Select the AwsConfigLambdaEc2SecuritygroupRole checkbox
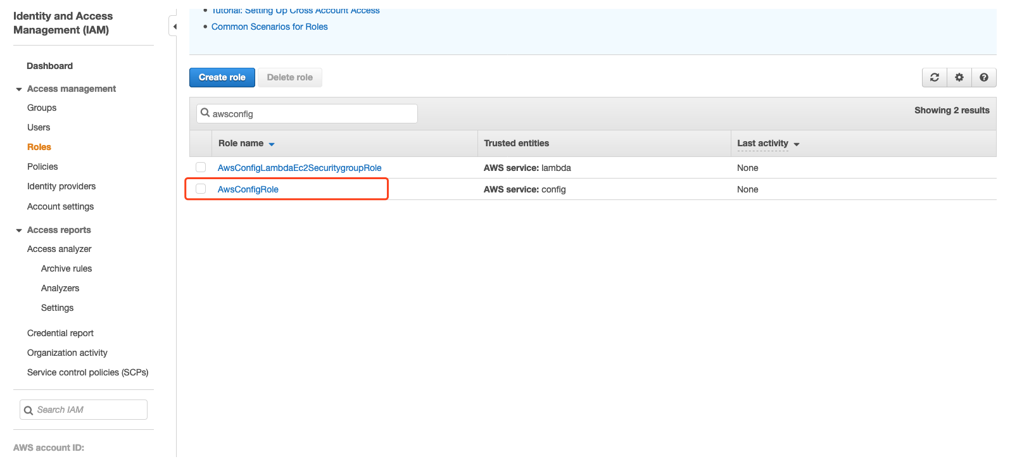Image resolution: width=1010 pixels, height=459 pixels. click(x=201, y=167)
